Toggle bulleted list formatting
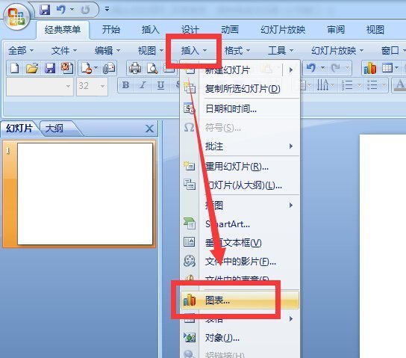The image size is (406, 358). [372, 84]
